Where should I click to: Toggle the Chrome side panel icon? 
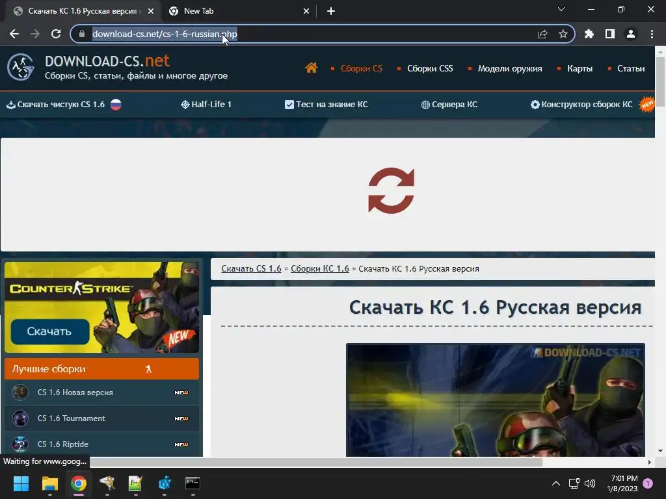tap(610, 34)
